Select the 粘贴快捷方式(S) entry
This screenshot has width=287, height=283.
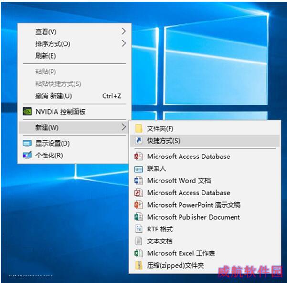[x=74, y=84]
